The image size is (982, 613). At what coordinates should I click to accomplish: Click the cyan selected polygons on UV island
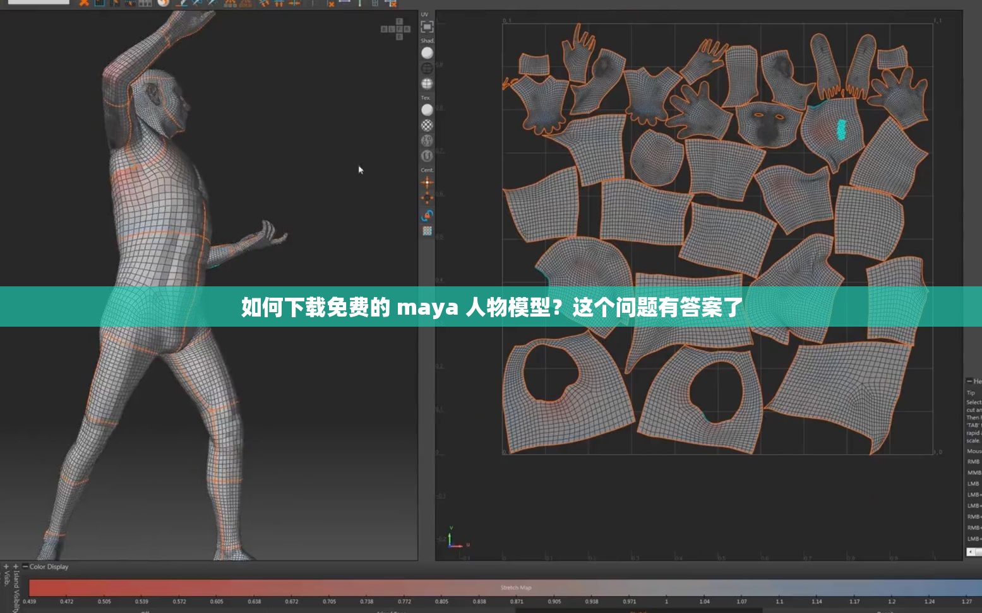[841, 129]
